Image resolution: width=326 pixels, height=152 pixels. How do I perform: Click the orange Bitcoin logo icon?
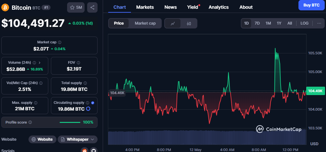5,8
